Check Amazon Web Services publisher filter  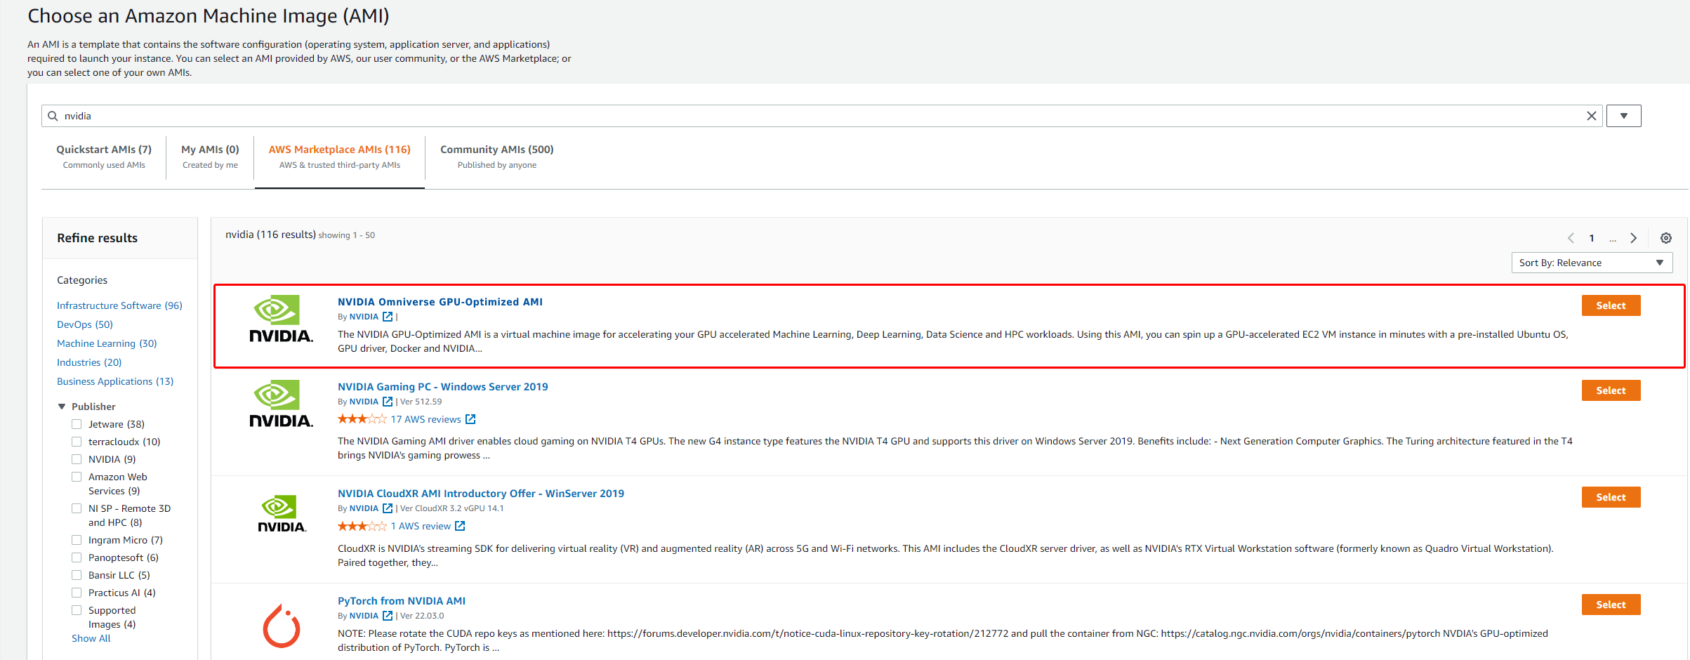[x=77, y=477]
